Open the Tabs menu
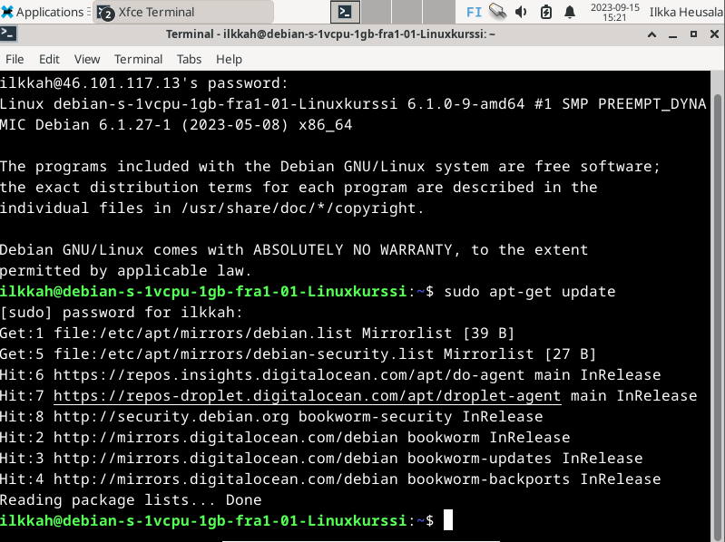This screenshot has width=725, height=542. point(189,59)
